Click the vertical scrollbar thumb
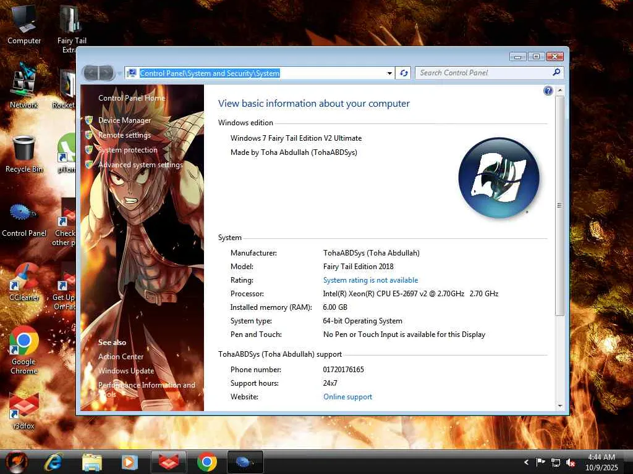 pyautogui.click(x=559, y=206)
